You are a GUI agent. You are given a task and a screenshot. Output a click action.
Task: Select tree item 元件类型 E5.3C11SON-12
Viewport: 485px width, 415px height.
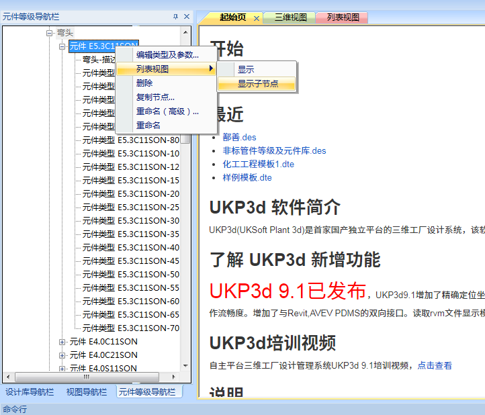(131, 167)
